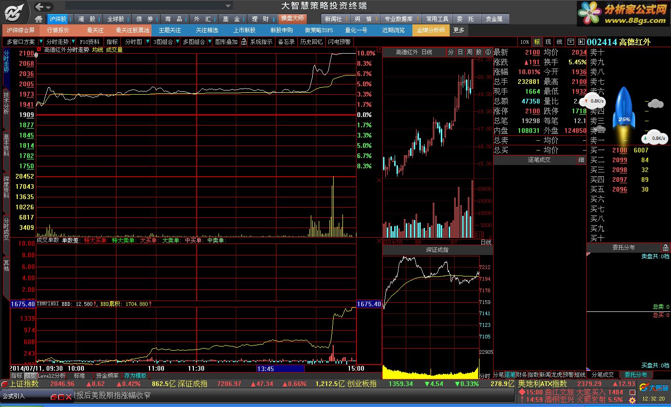Click the 系统指示 button
Screen dimensions: 671x407
261,41
